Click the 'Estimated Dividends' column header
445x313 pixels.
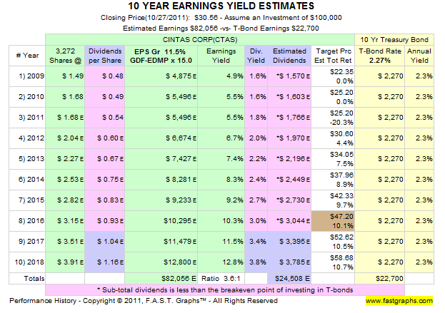[x=289, y=56]
